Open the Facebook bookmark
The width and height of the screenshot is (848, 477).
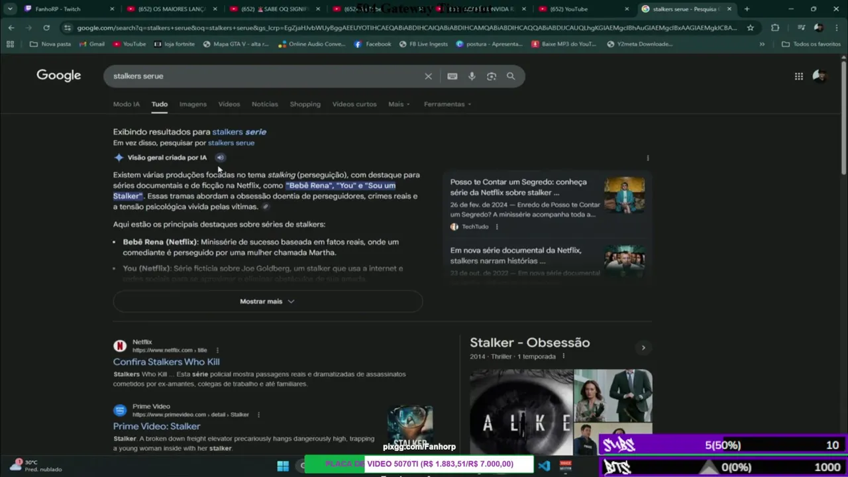coord(372,44)
